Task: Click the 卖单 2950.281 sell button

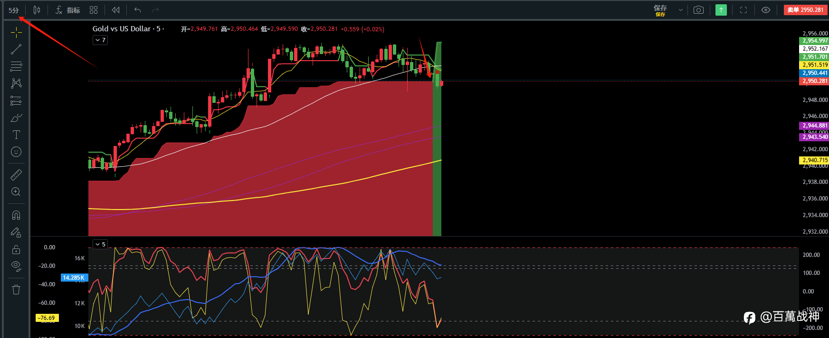Action: [805, 10]
